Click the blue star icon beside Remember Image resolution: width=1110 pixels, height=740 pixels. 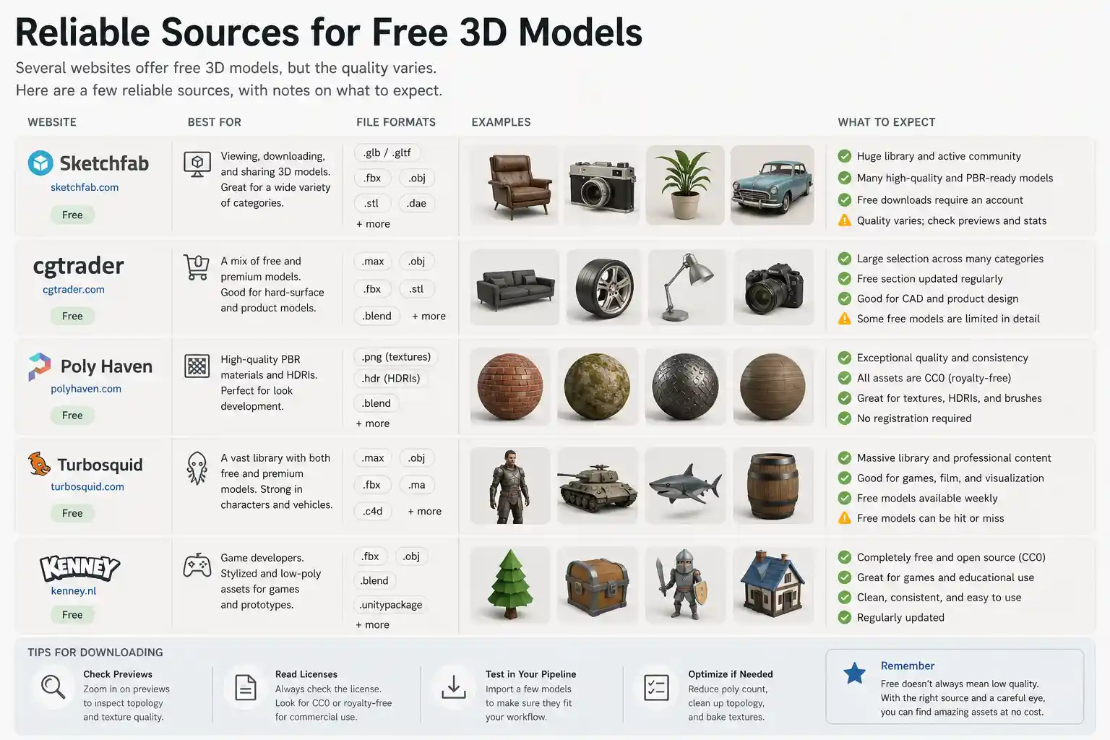854,674
